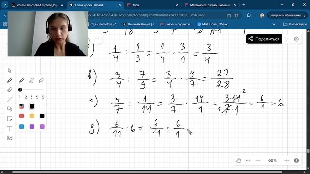The height and width of the screenshot is (174, 310).
Task: Zoom in with plus button
Action: (x=287, y=160)
